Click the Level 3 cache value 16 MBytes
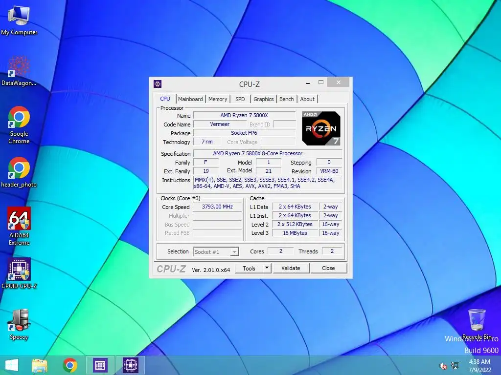This screenshot has height=375, width=501. (295, 233)
